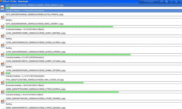
Task: Click 'Starting...' status under 11435_..._6119591_n.jpg
Action: [x=9, y=48]
